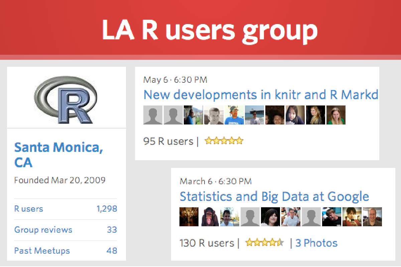This screenshot has width=401, height=267.
Task: Click the 95 R users attendee count
Action: pos(168,141)
